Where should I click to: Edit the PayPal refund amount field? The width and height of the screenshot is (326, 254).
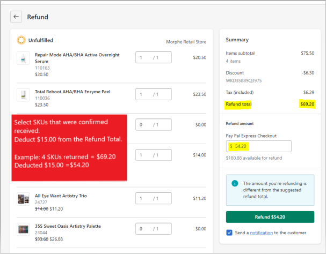pos(259,146)
